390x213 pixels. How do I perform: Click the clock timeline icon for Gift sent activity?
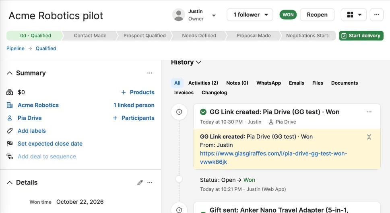179,210
